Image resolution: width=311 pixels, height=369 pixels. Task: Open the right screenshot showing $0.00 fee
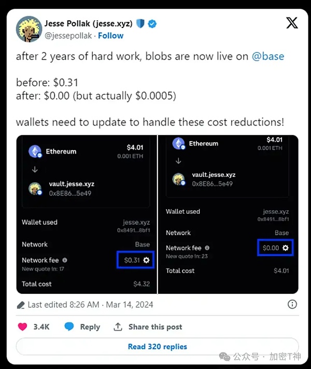coord(228,214)
